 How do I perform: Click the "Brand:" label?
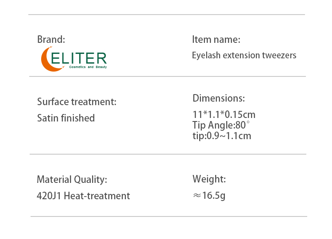(x=51, y=39)
